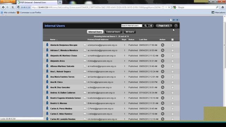Open user Ana Maria Fuentes Torres
Screen dimensions: 226x127
tap(62, 77)
